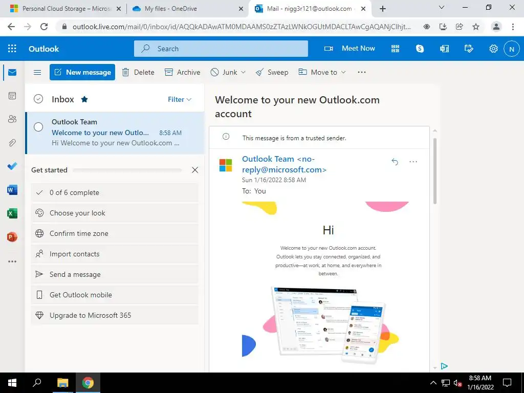Viewport: 524px width, 393px height.
Task: Open Chrome install app icon in address bar
Action: pyautogui.click(x=443, y=27)
